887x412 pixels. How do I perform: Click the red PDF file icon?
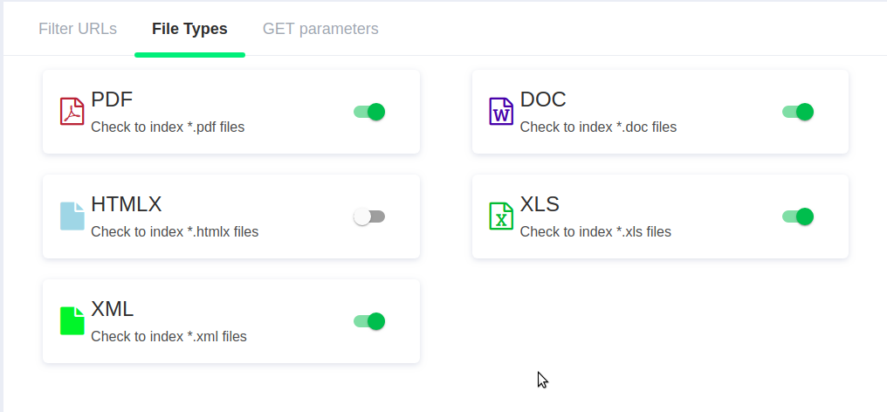pyautogui.click(x=72, y=112)
